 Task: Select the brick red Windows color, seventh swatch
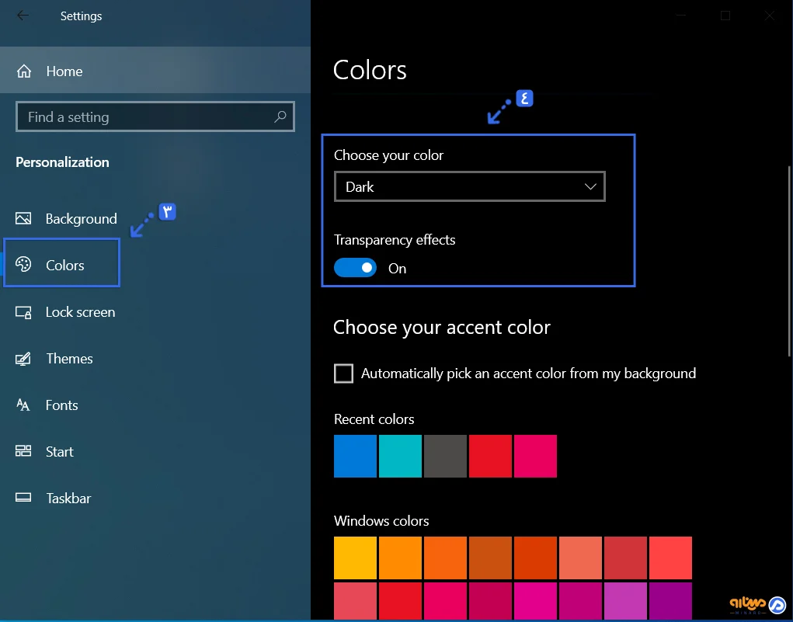coord(625,558)
